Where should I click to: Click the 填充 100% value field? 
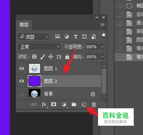pos(92,57)
